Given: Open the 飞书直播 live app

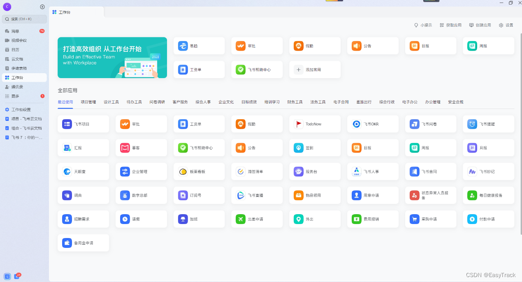Looking at the screenshot, I should point(257,195).
